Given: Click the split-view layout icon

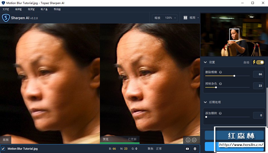Looking at the screenshot, I should [x=185, y=18].
